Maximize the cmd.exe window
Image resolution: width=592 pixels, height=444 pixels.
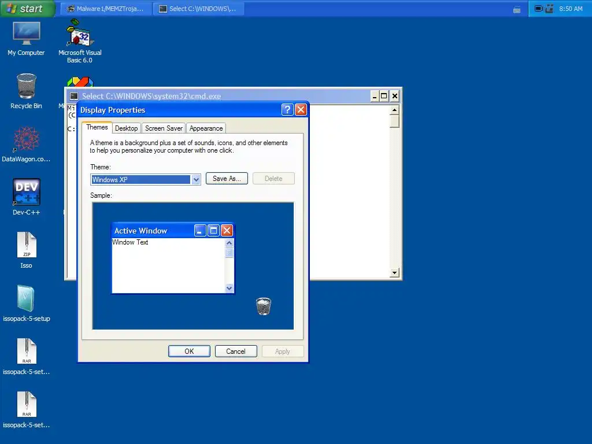(x=384, y=96)
